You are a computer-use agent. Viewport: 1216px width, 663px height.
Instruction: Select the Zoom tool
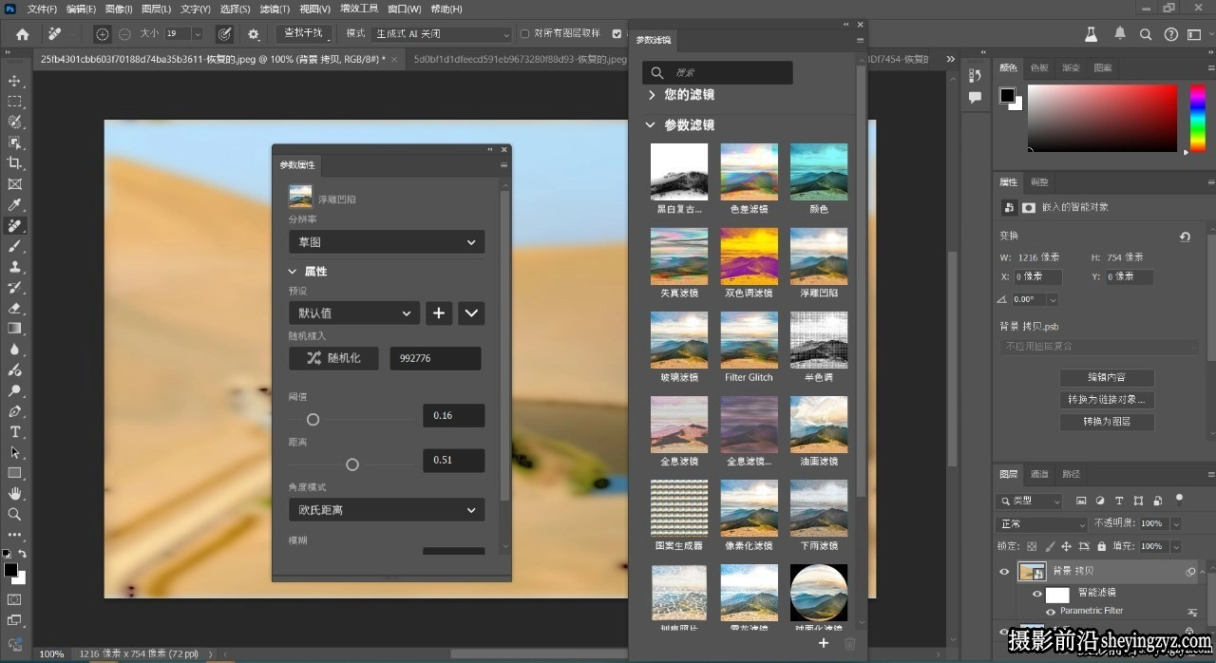coord(14,514)
